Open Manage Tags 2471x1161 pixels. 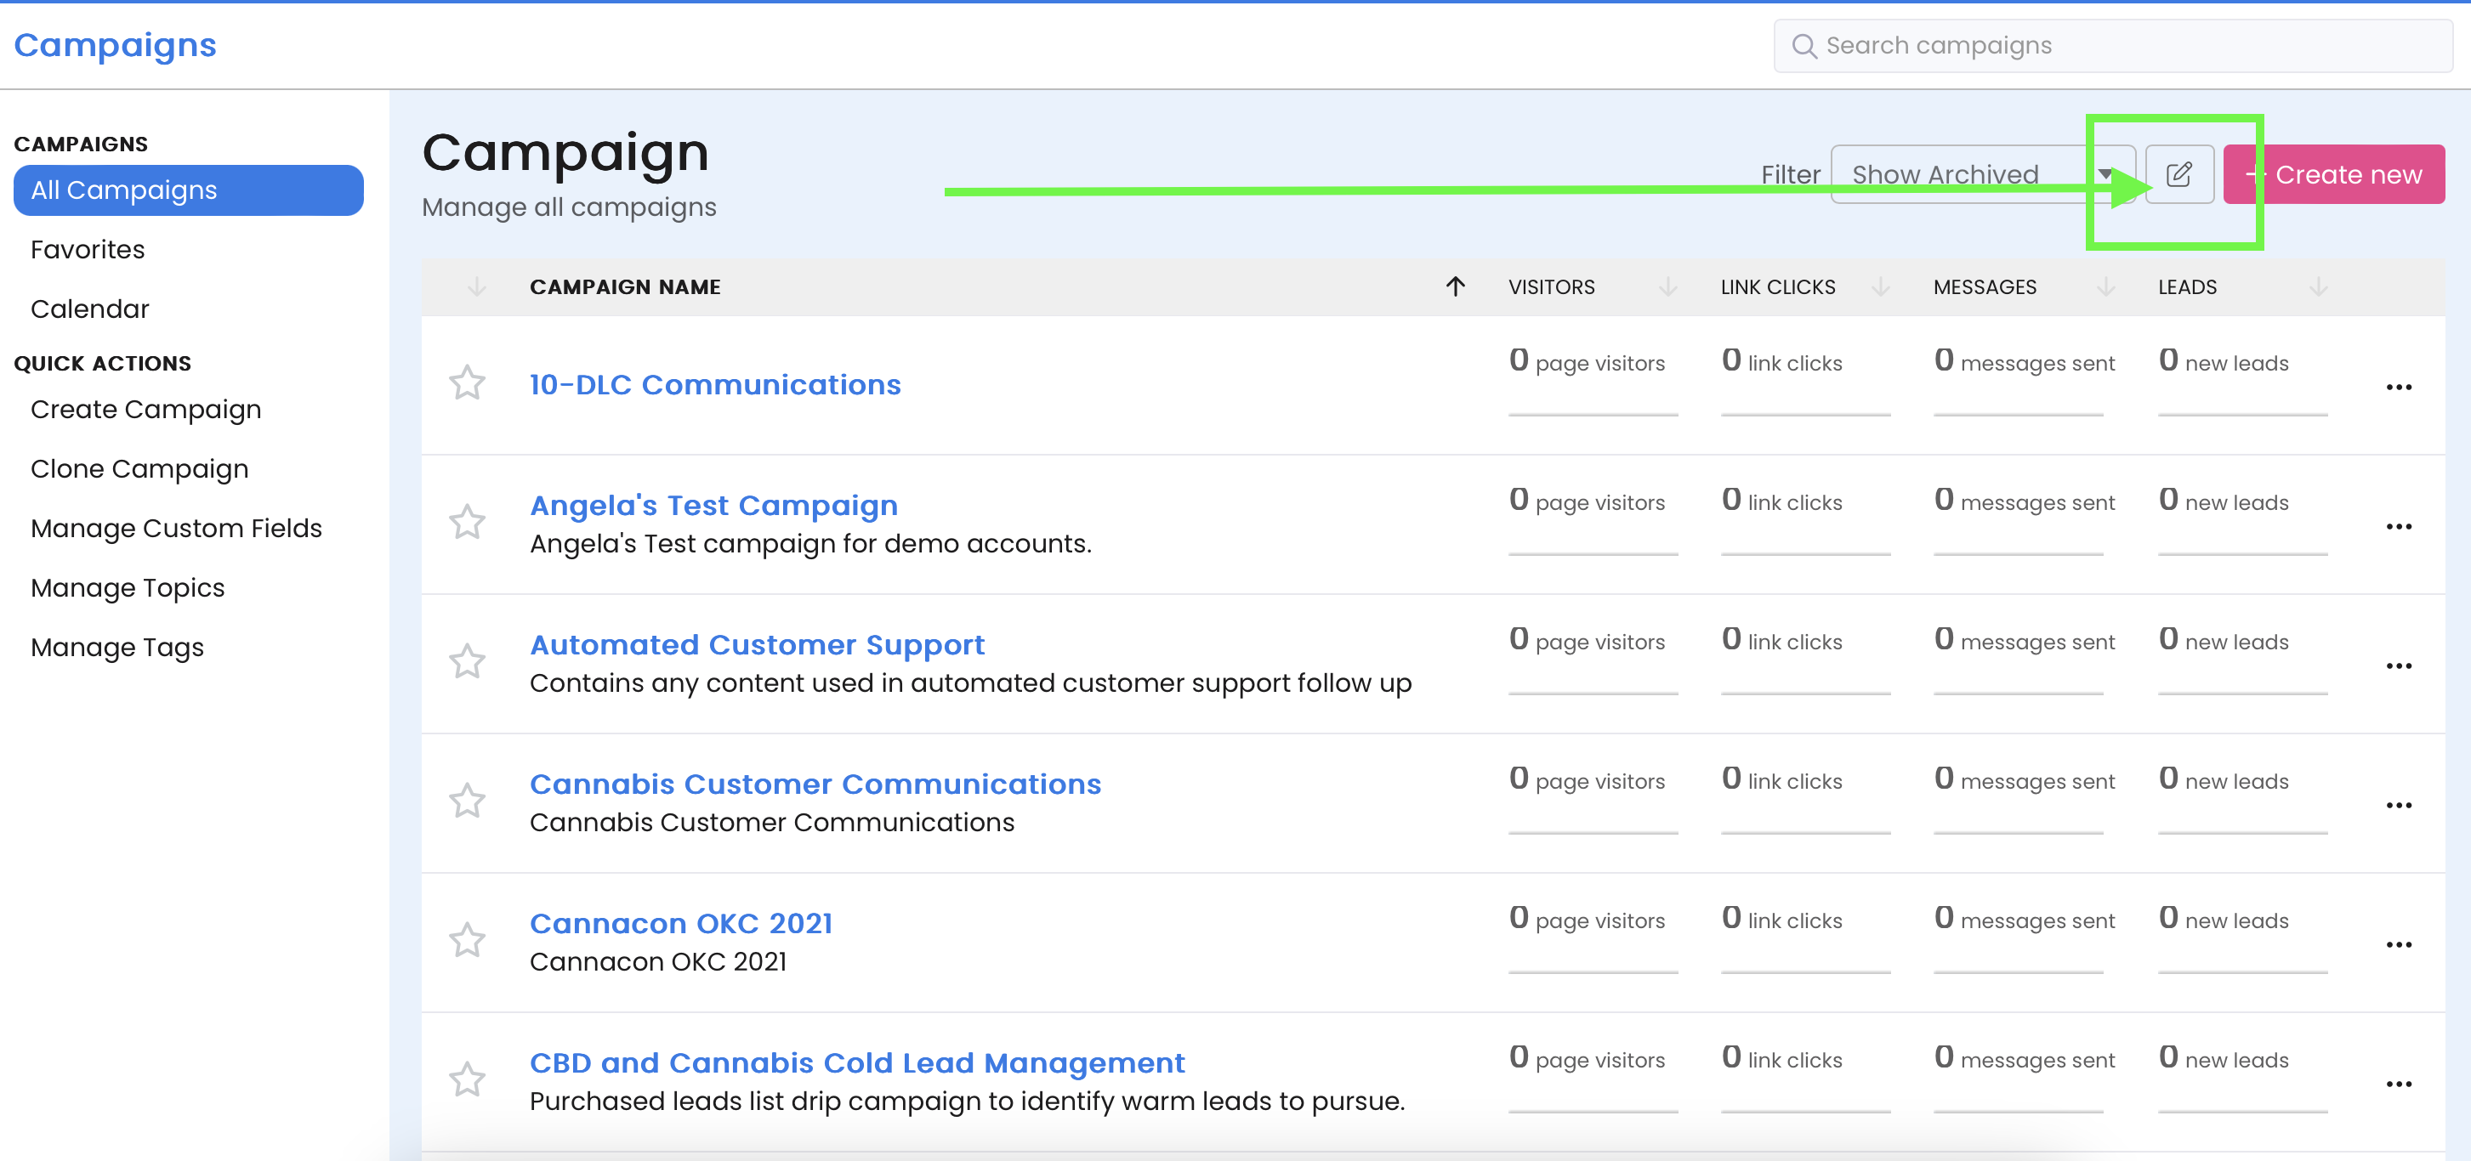[117, 647]
